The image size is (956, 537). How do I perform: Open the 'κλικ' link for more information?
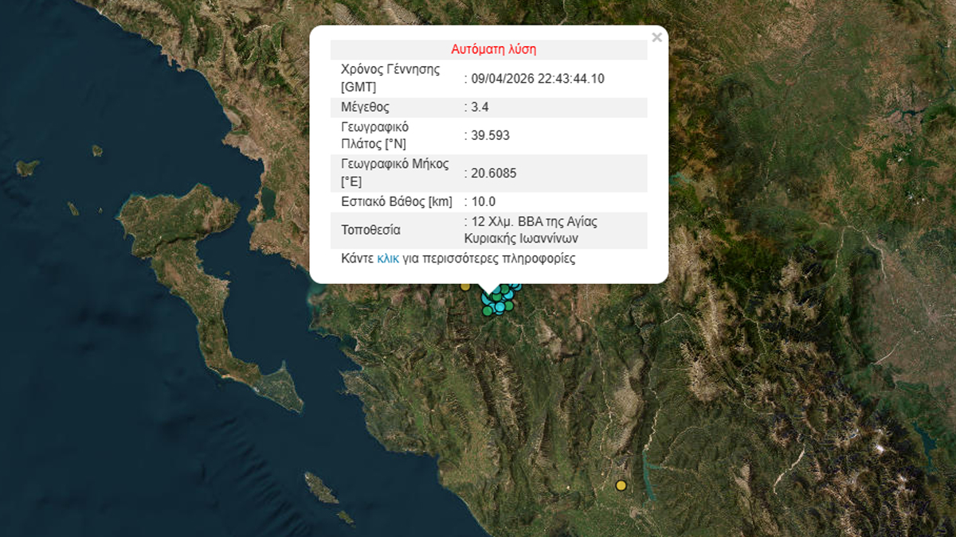coord(388,259)
